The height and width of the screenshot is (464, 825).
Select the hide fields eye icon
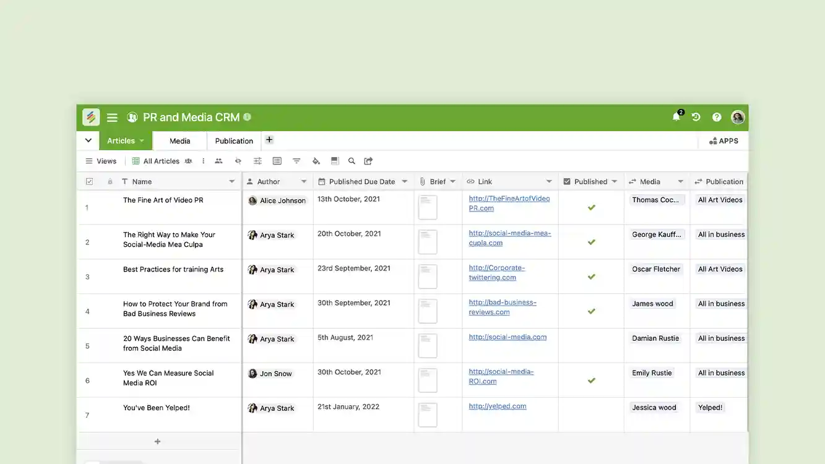[238, 160]
